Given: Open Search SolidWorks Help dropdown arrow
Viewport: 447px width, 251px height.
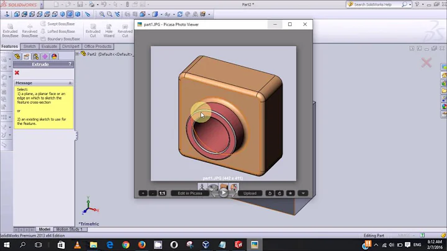Looking at the screenshot, I should coord(410,4).
